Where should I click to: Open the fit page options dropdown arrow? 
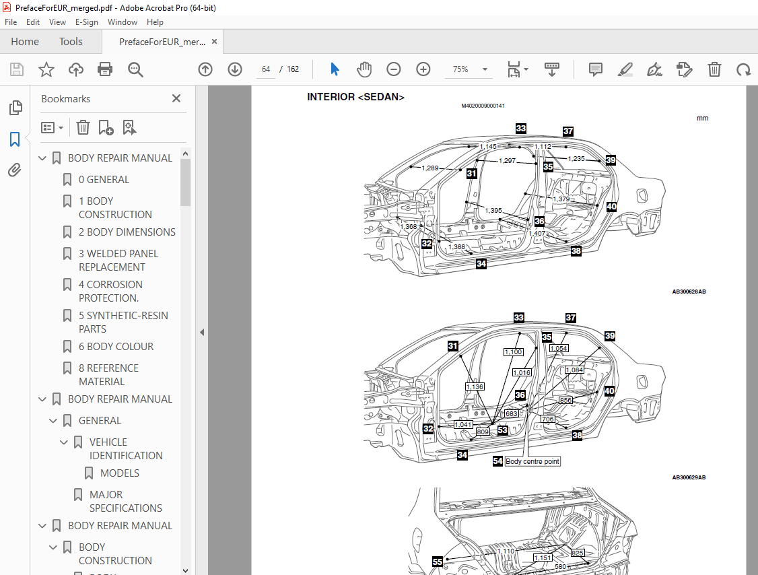pyautogui.click(x=526, y=69)
